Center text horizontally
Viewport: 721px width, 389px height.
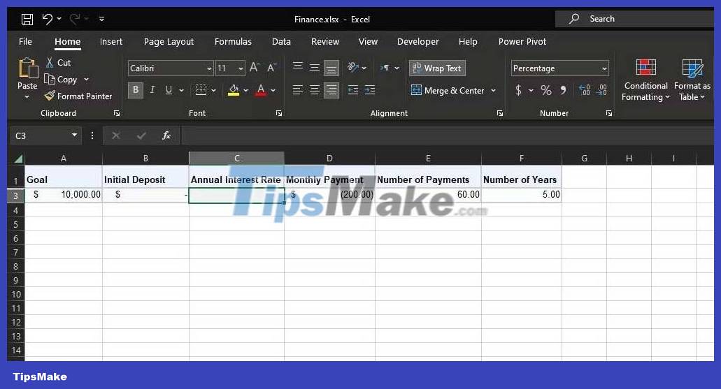click(x=315, y=90)
